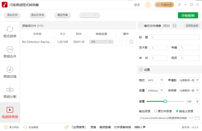The height and width of the screenshot is (131, 202).
Task: Select 音频分割 audio split tool
Action: click(10, 92)
